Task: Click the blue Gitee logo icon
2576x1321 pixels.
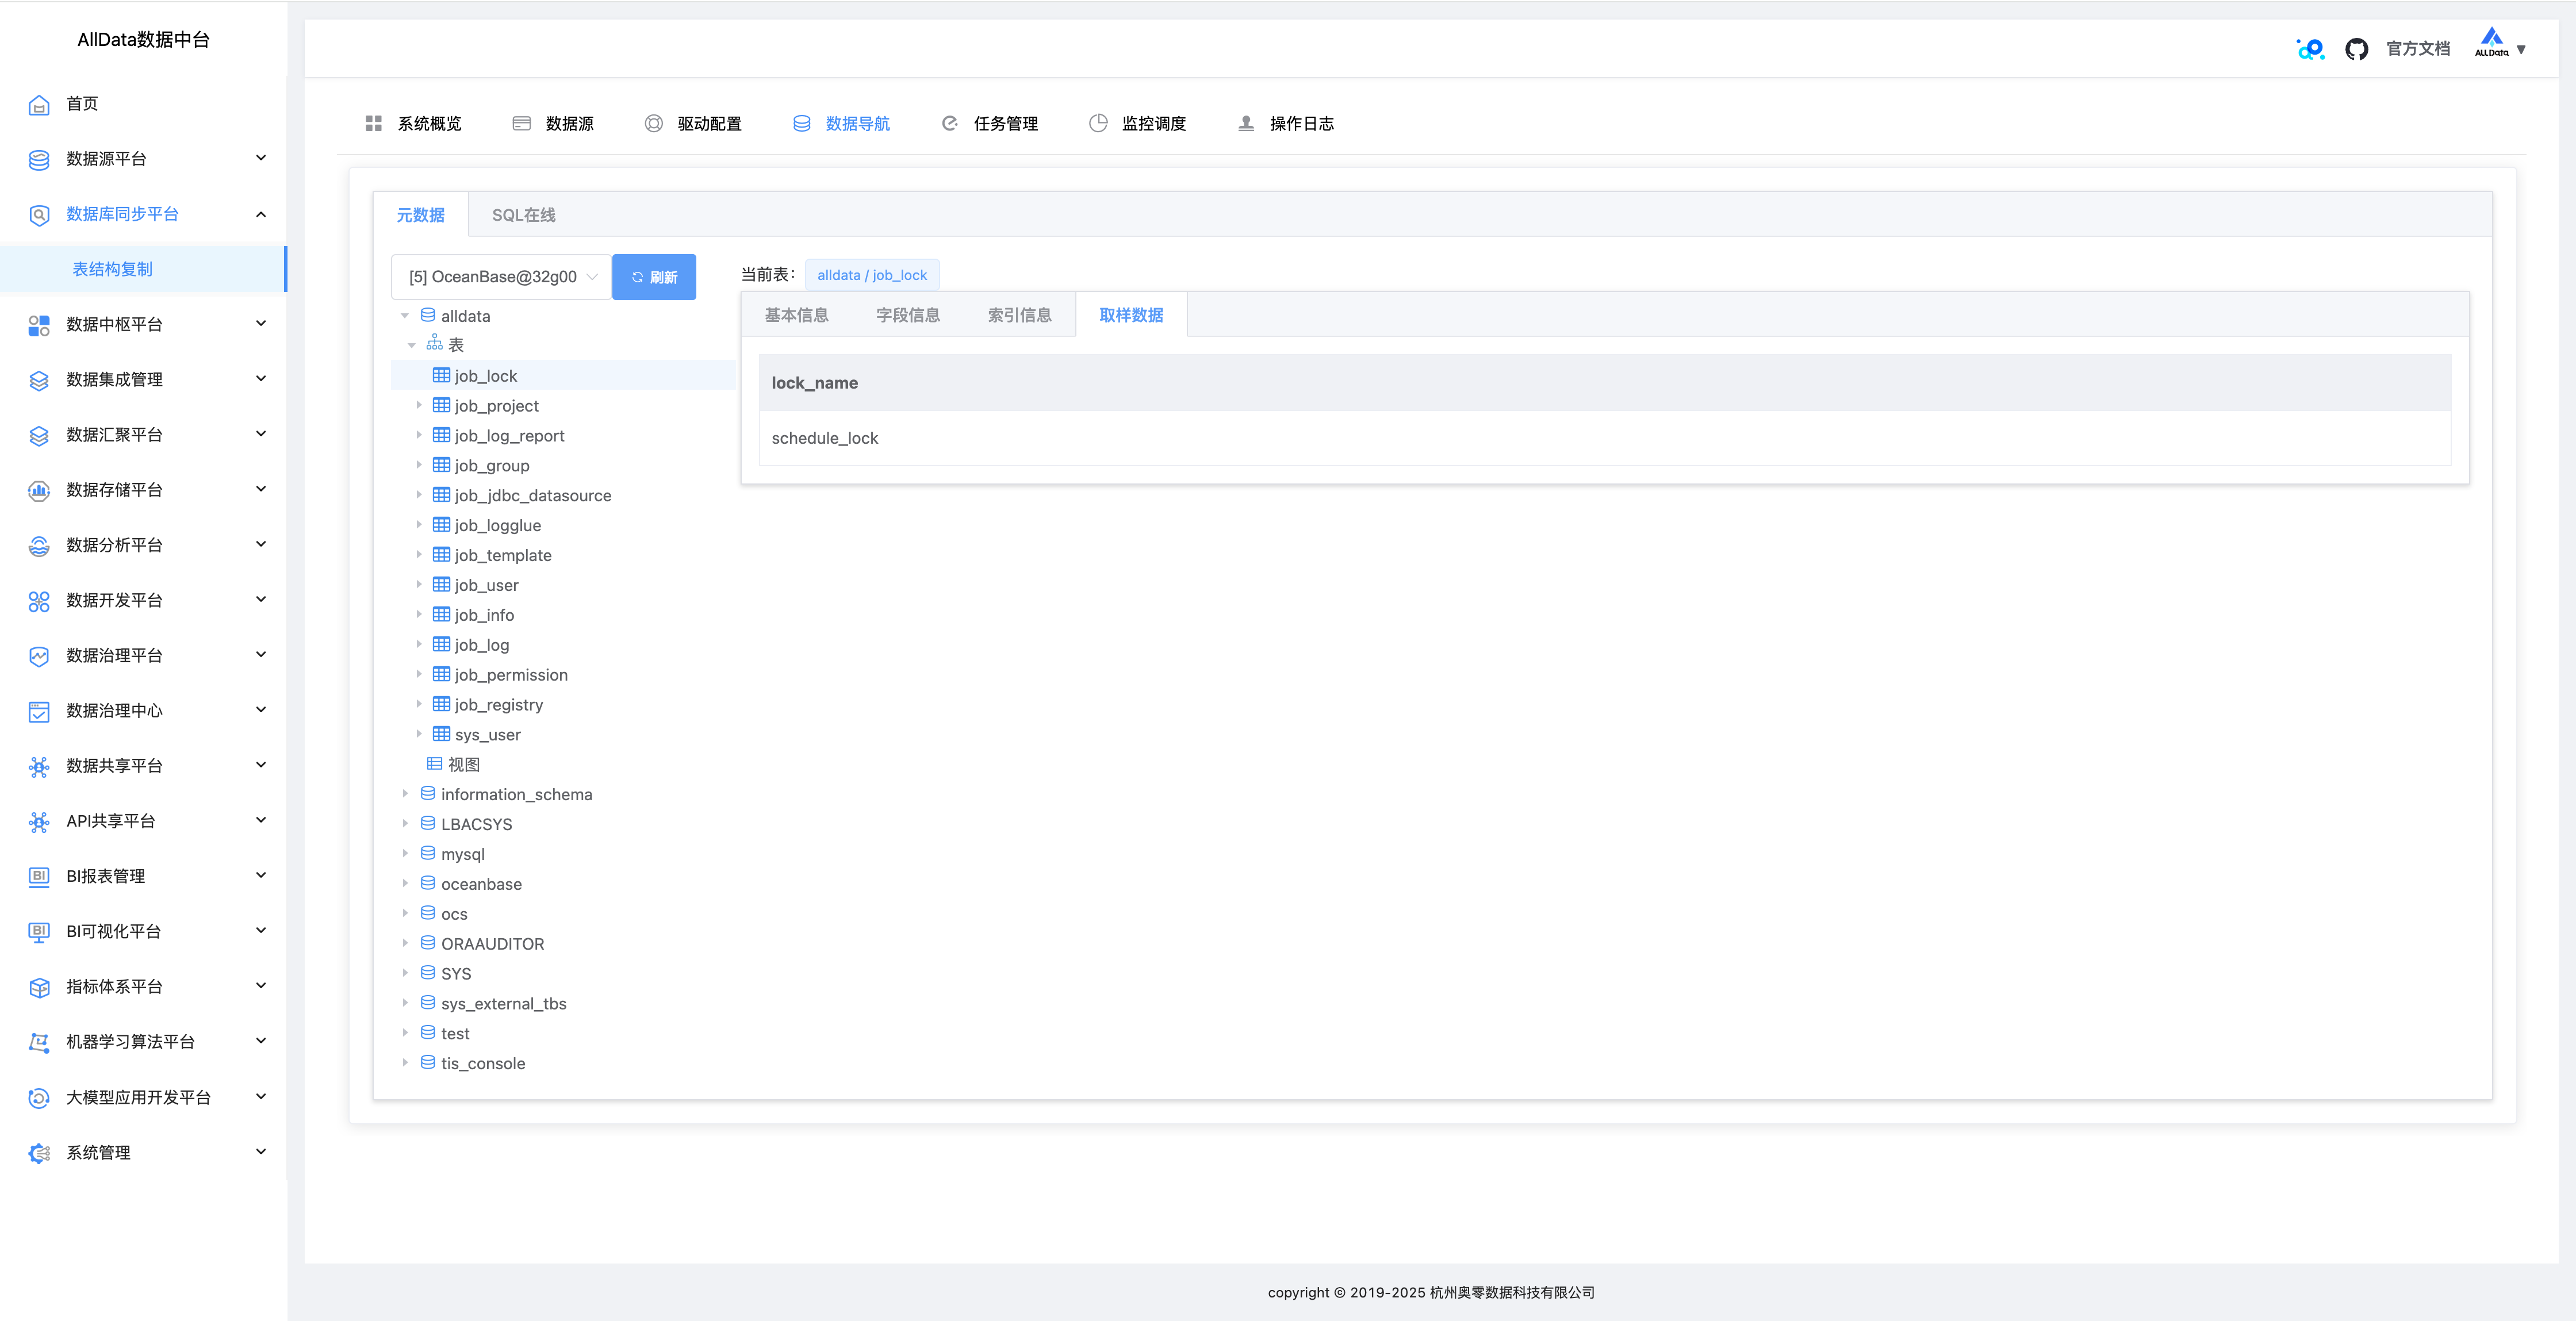Action: 2310,49
